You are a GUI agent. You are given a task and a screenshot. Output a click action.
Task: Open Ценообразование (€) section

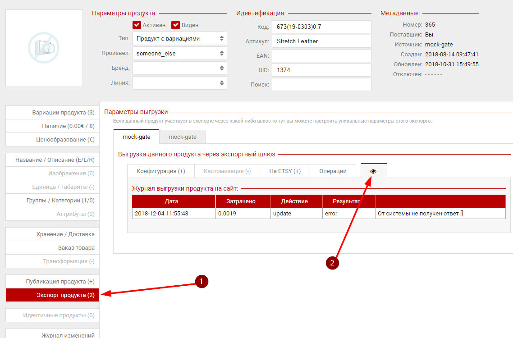(x=52, y=140)
